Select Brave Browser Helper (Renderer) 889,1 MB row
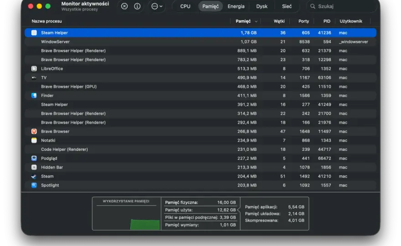401x246 pixels. [200, 51]
